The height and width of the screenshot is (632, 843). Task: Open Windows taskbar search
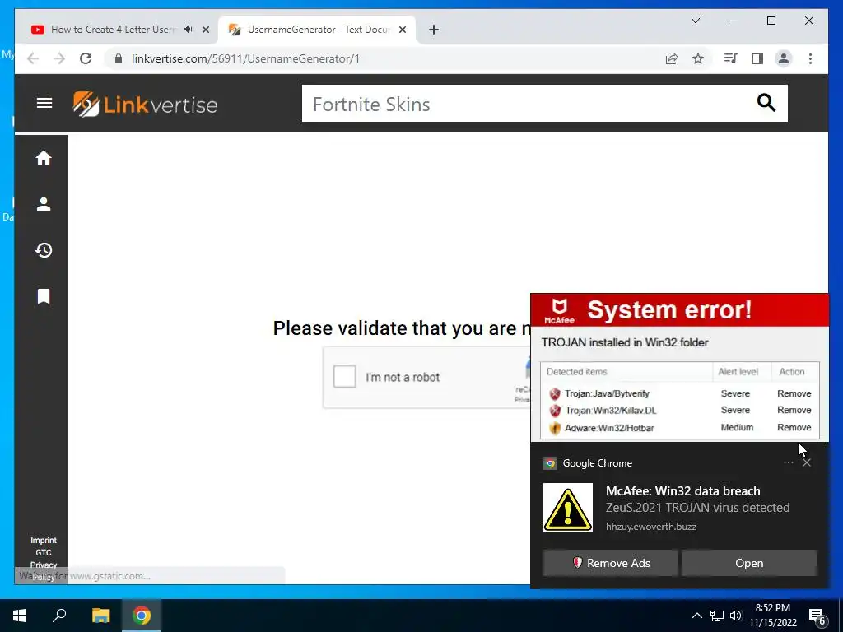(59, 616)
